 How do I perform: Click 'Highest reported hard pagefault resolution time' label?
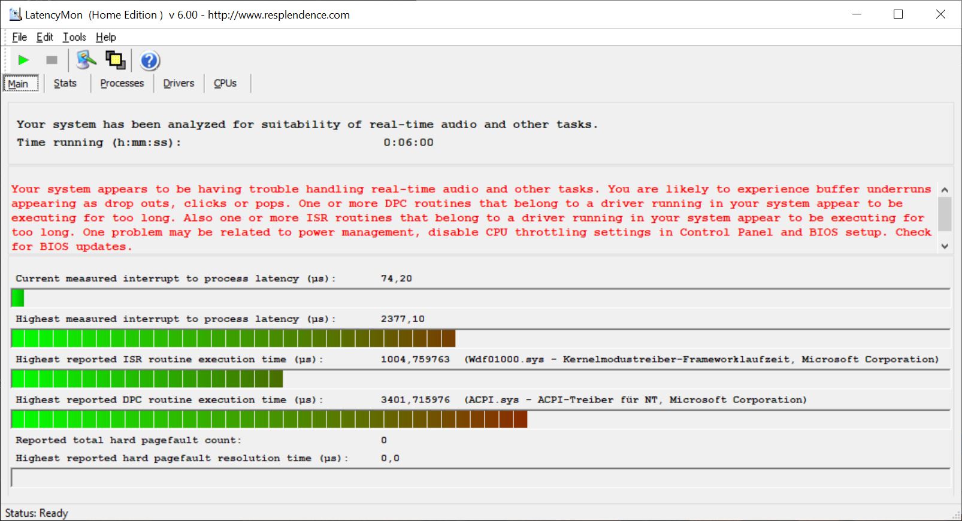[x=181, y=458]
